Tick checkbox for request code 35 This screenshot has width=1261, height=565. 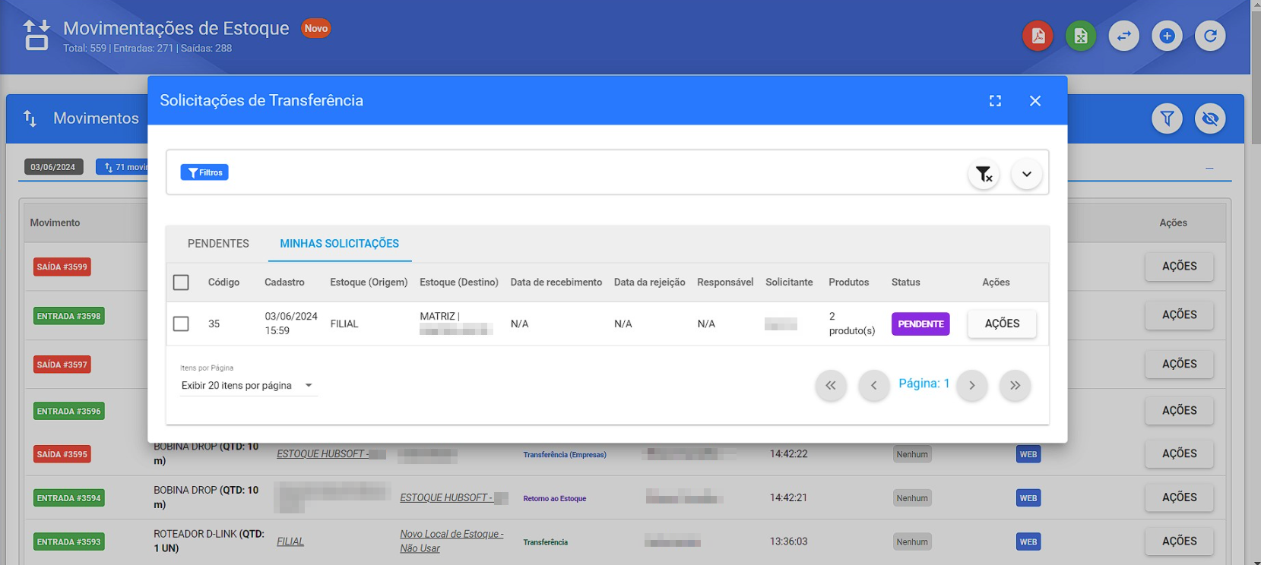click(181, 324)
